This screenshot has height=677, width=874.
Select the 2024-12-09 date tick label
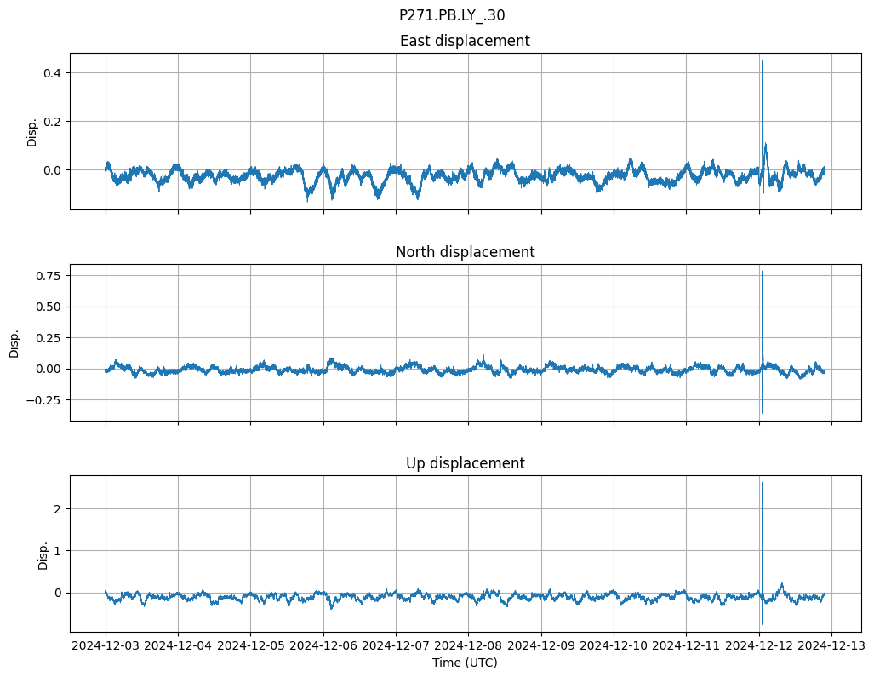tap(541, 645)
